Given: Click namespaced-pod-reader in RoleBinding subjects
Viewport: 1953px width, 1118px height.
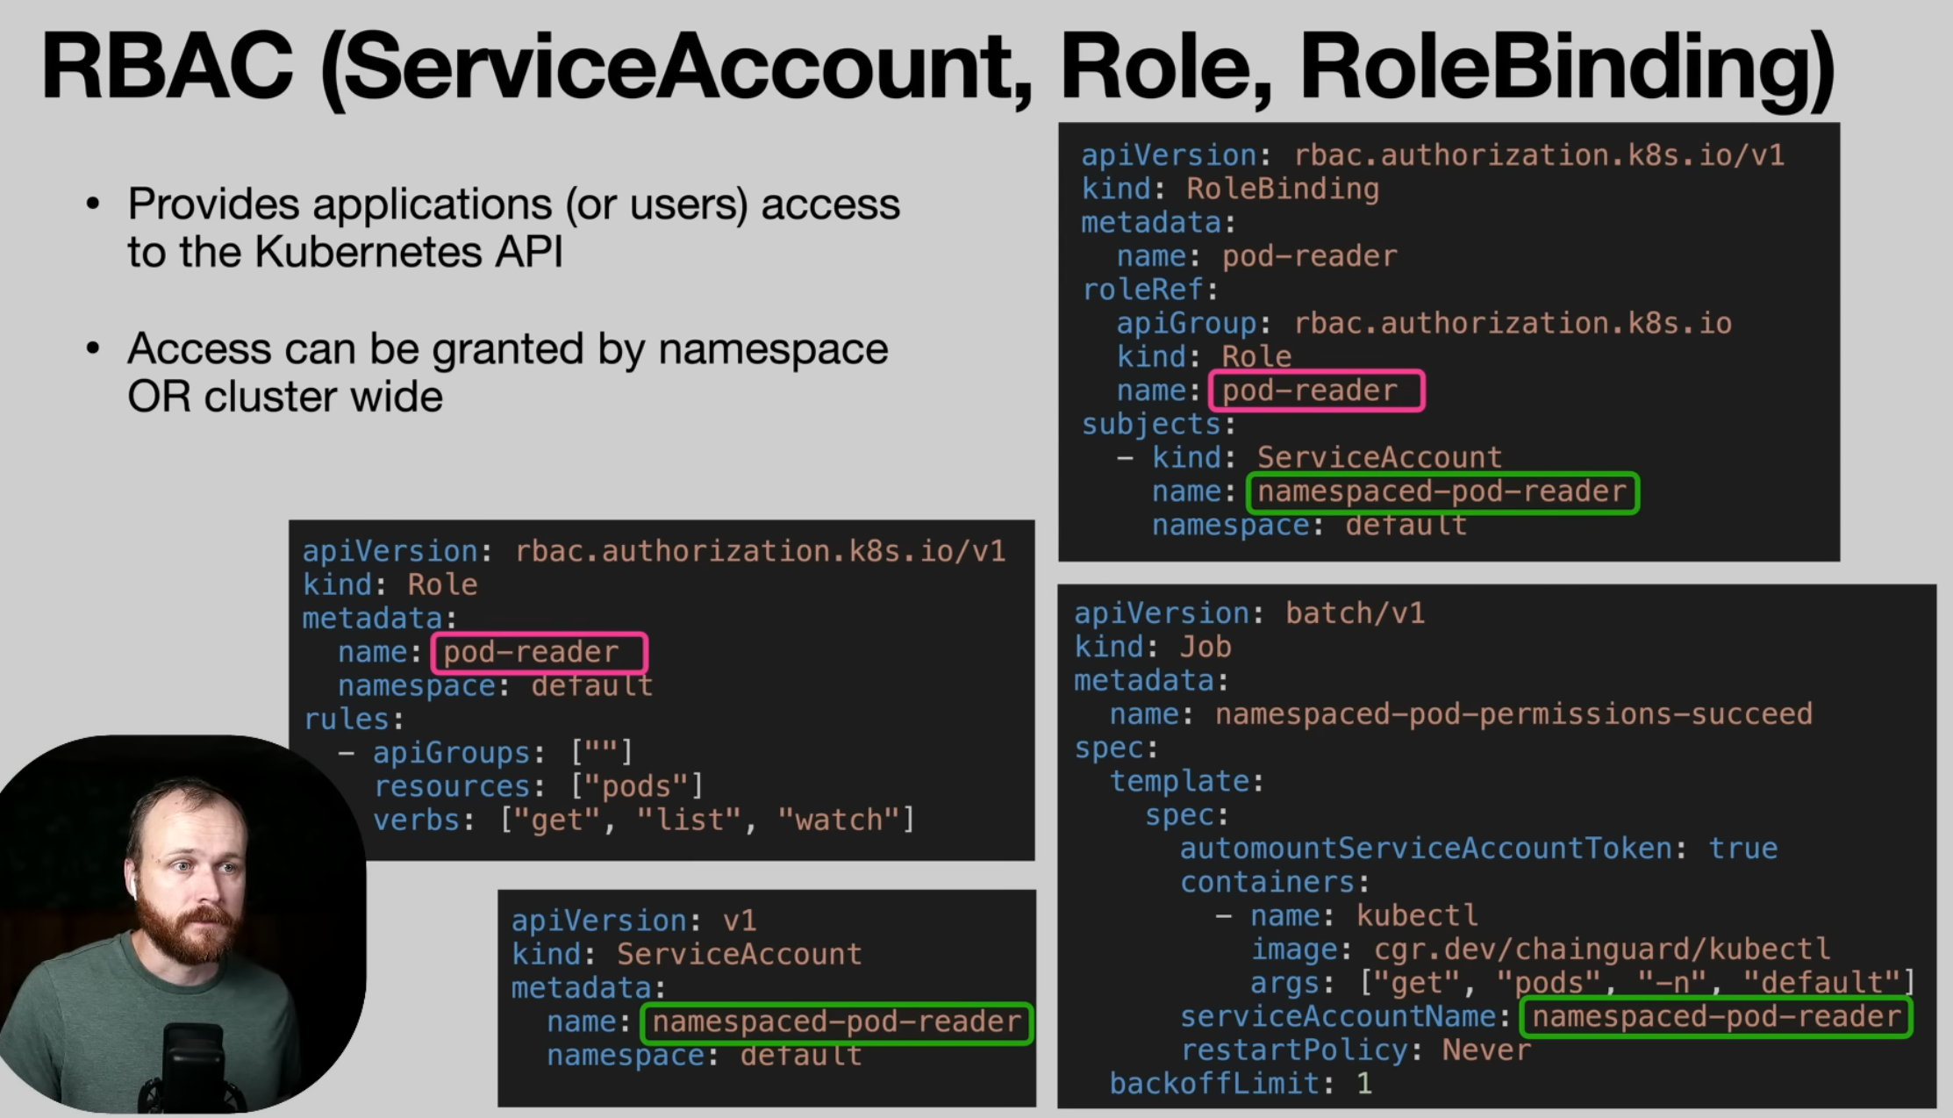Looking at the screenshot, I should [x=1442, y=492].
